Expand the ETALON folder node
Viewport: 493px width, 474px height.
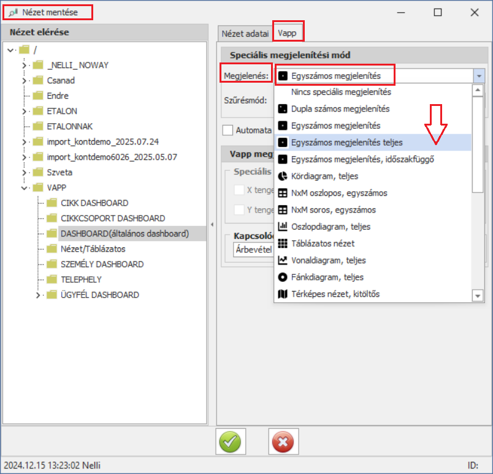(x=24, y=111)
